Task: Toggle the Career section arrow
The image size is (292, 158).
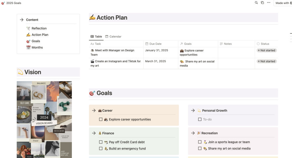Action: (94, 110)
